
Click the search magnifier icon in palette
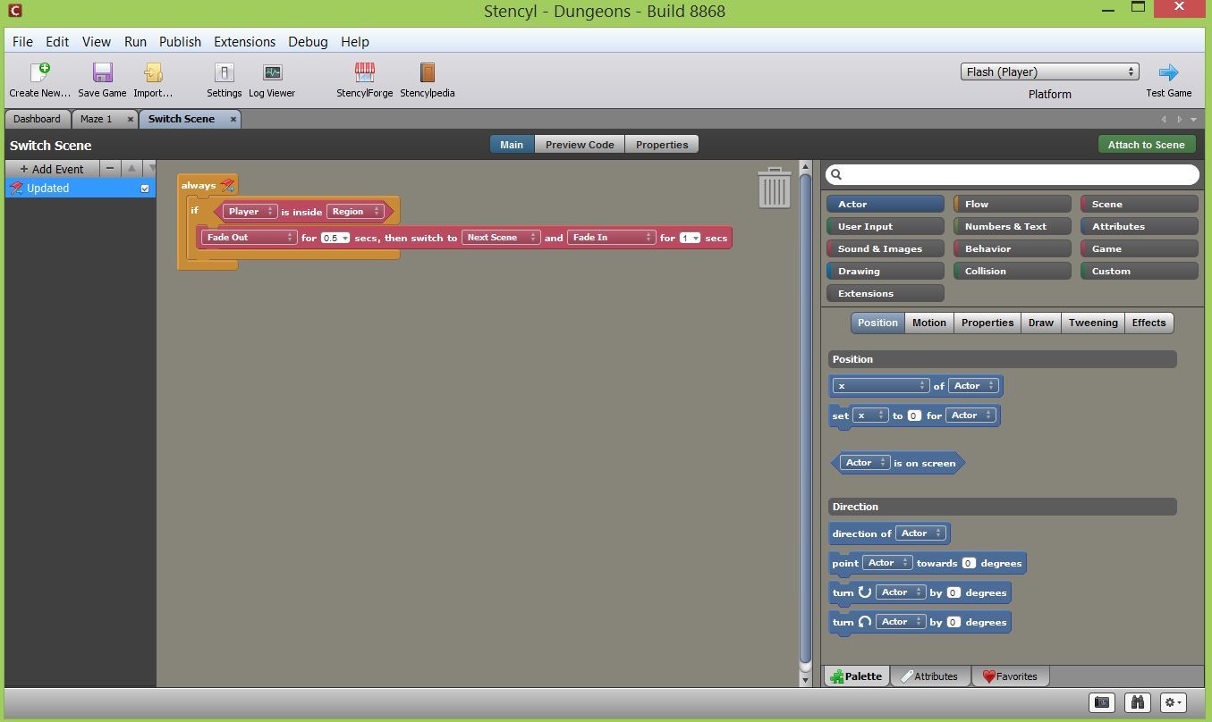coord(836,174)
